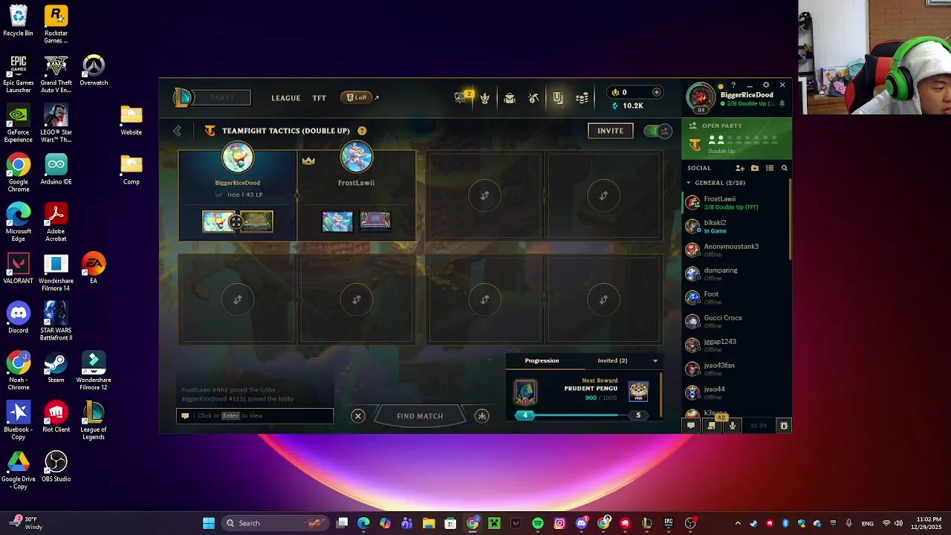The width and height of the screenshot is (951, 535).
Task: Open the League tab in navigation
Action: click(x=286, y=98)
